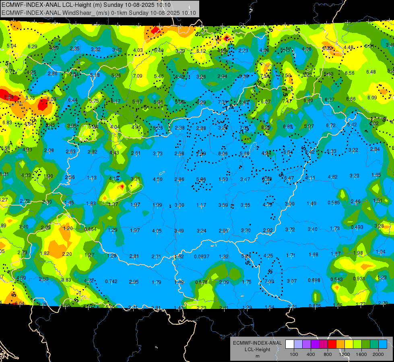Click the wind shear value 2.35
Screen dimensions: 394x362
coord(75,49)
